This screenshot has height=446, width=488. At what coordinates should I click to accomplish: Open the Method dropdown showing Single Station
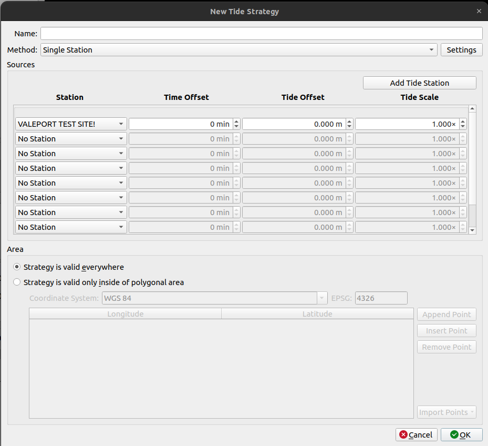click(238, 50)
